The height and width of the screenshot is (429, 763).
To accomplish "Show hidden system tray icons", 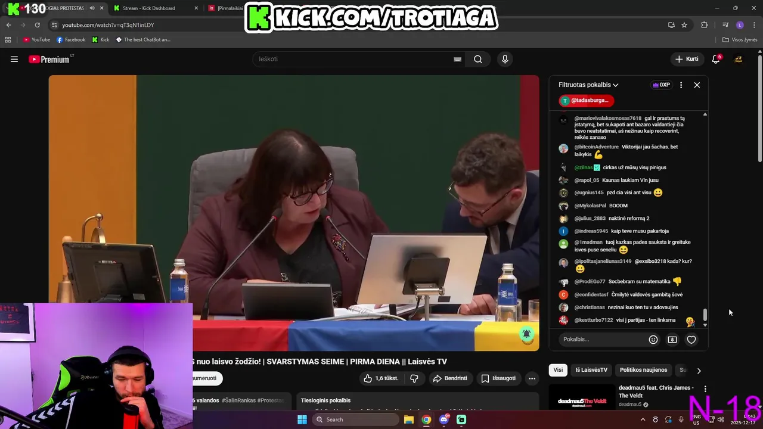I will tap(643, 419).
